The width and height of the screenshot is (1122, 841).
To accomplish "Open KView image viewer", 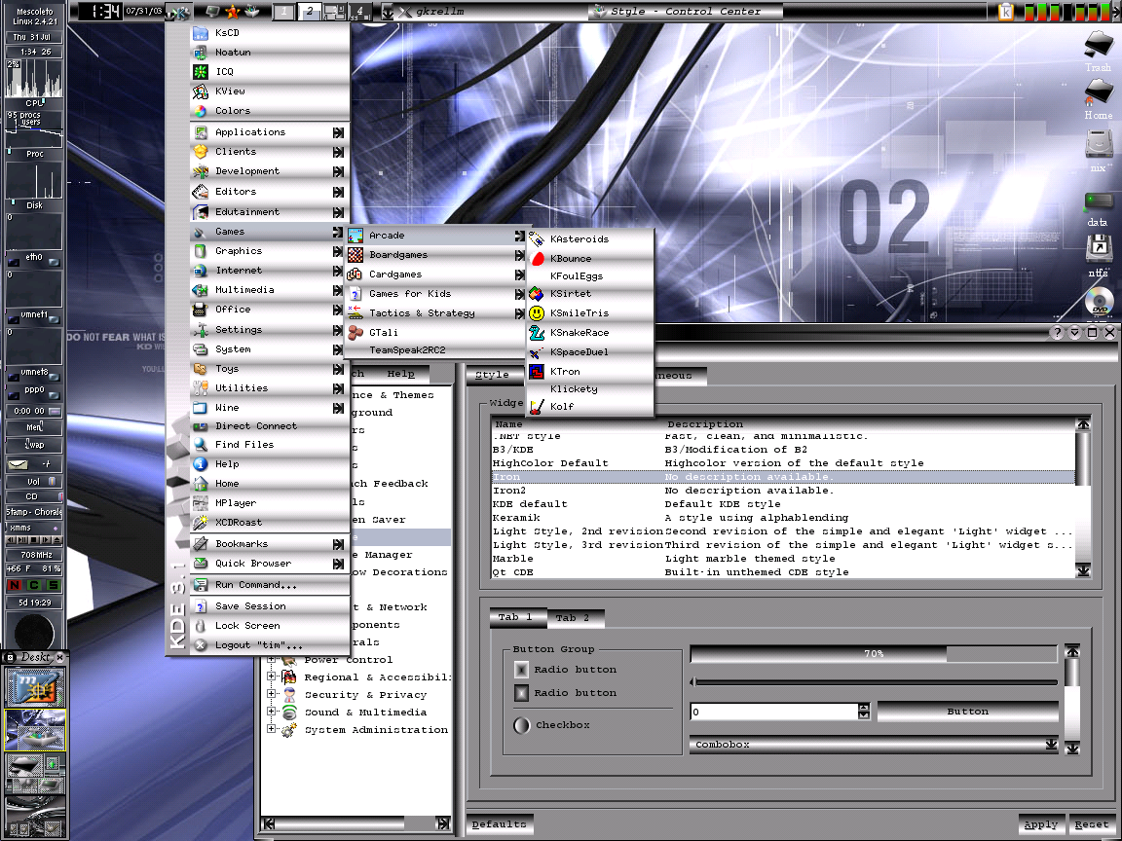I will pos(270,91).
